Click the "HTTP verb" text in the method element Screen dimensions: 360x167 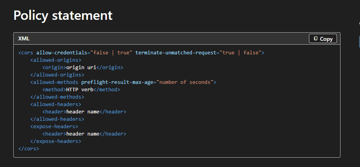(x=80, y=89)
